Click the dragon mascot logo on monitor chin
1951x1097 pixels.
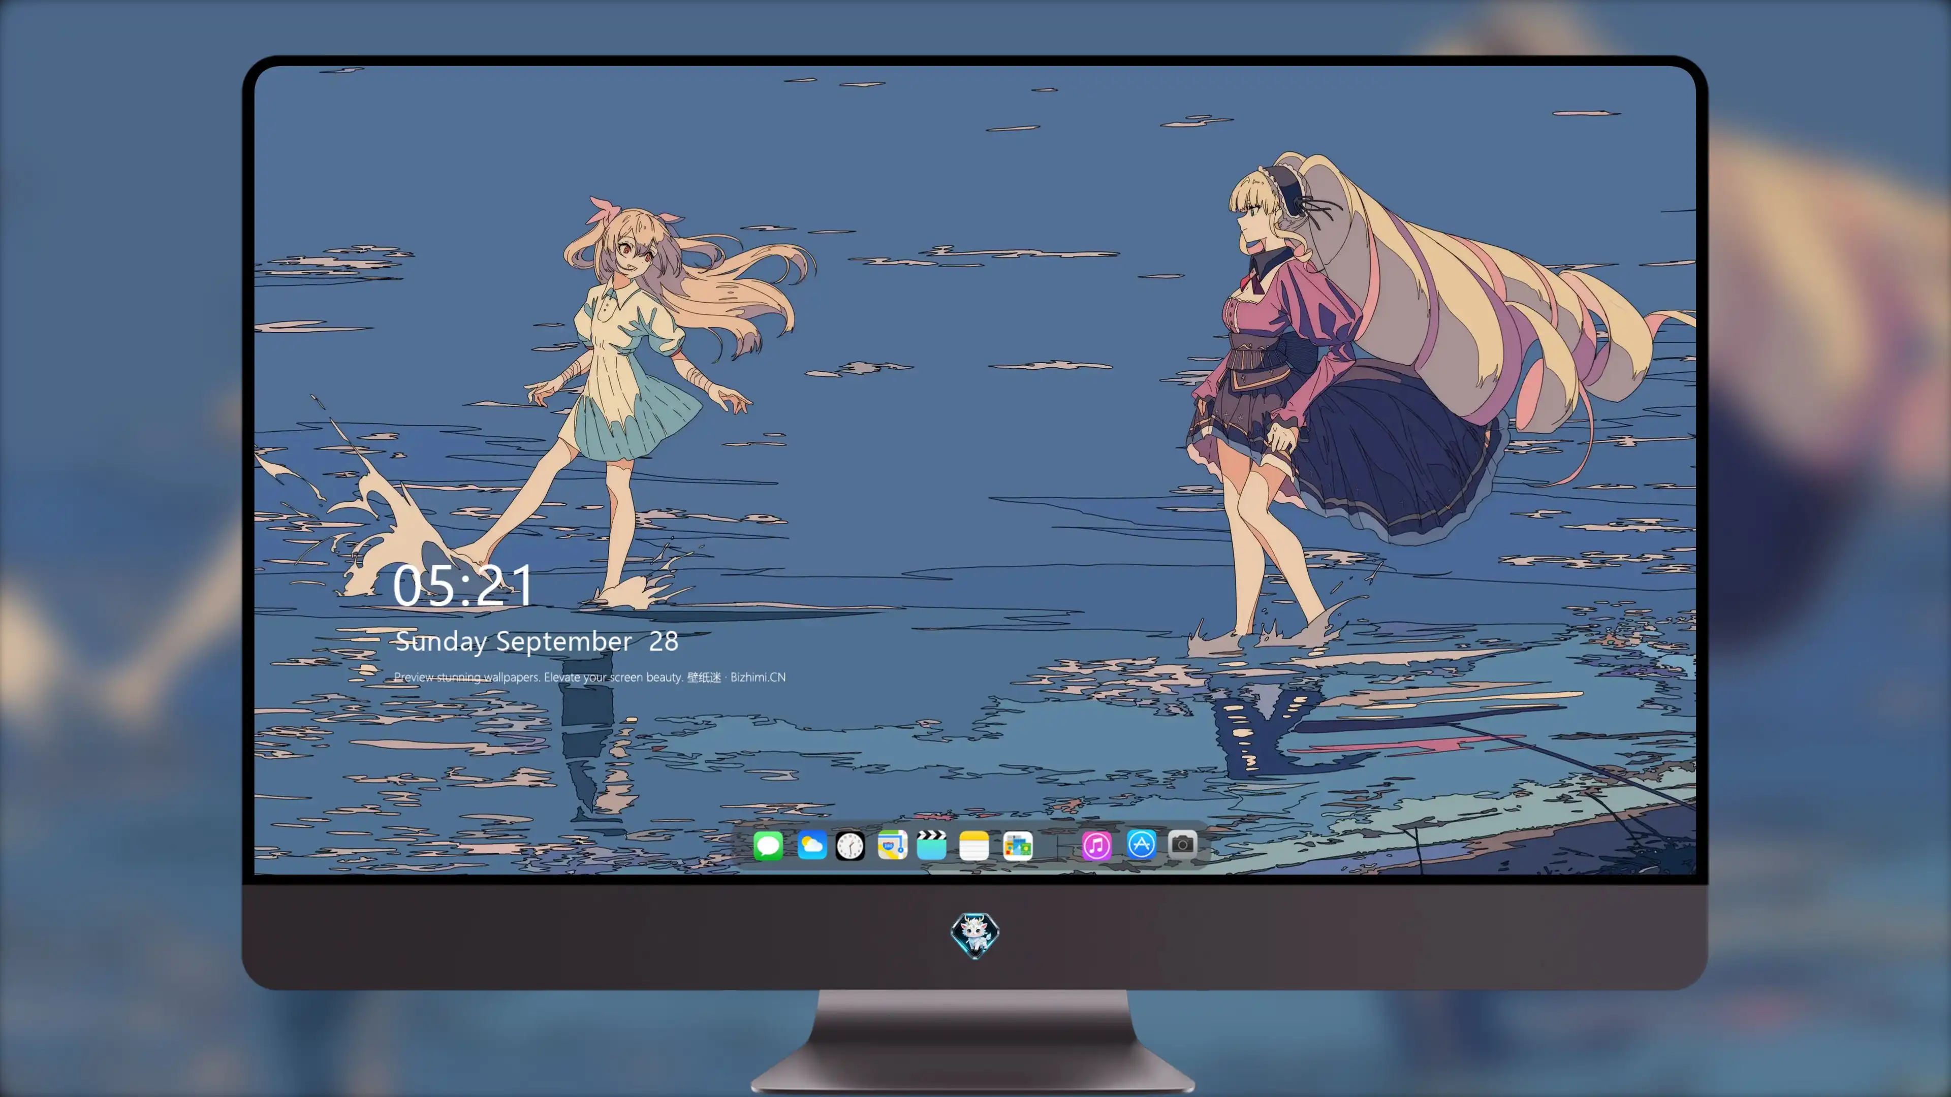point(975,935)
